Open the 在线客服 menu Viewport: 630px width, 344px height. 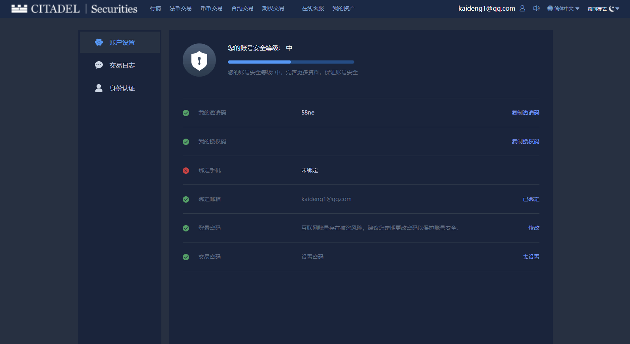(313, 8)
